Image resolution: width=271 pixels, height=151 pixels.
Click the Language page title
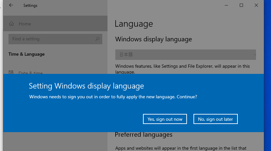134,24
